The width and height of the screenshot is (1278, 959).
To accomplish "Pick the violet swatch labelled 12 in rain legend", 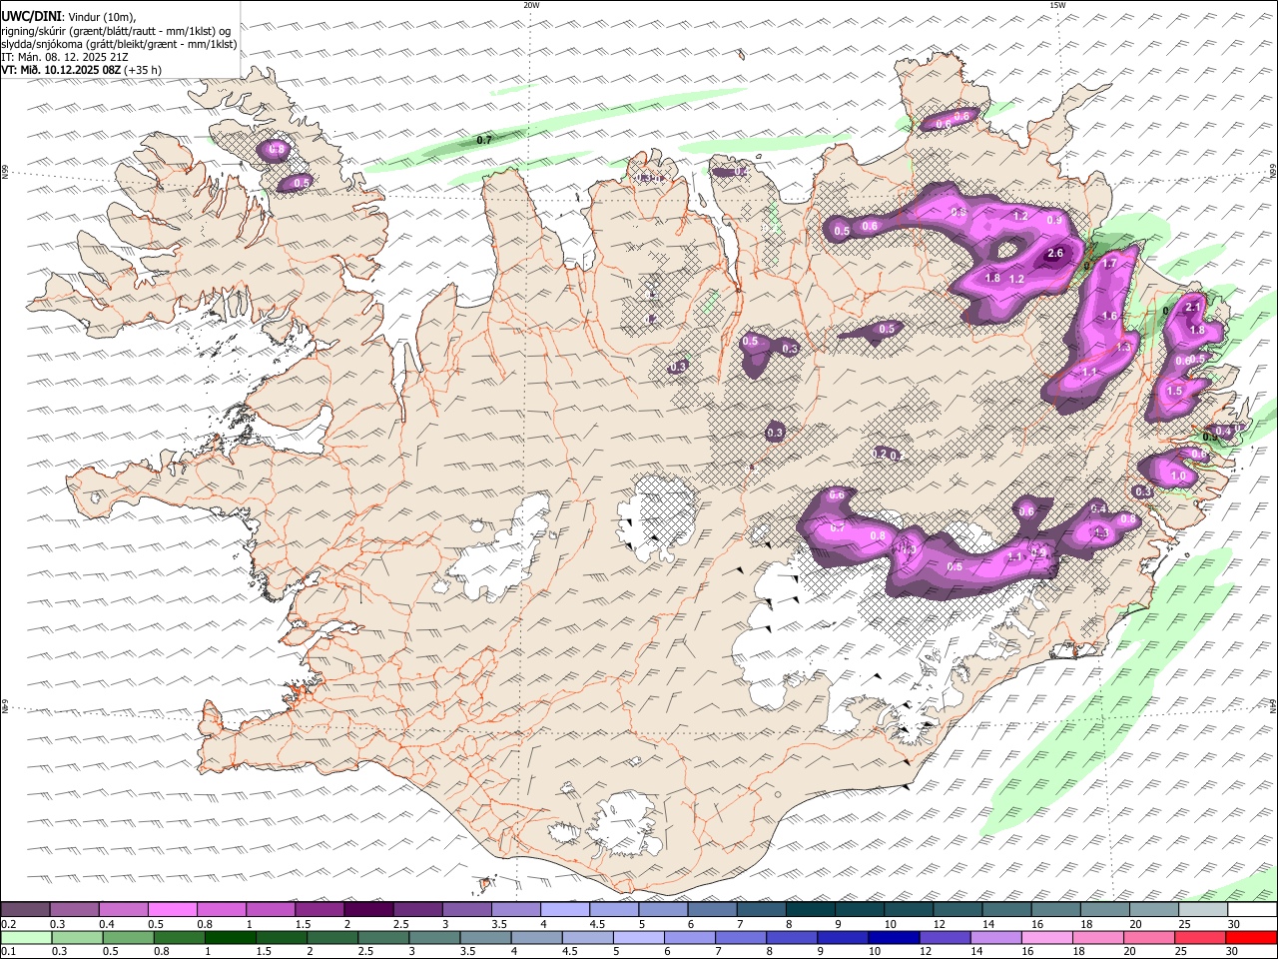I will coord(944,938).
